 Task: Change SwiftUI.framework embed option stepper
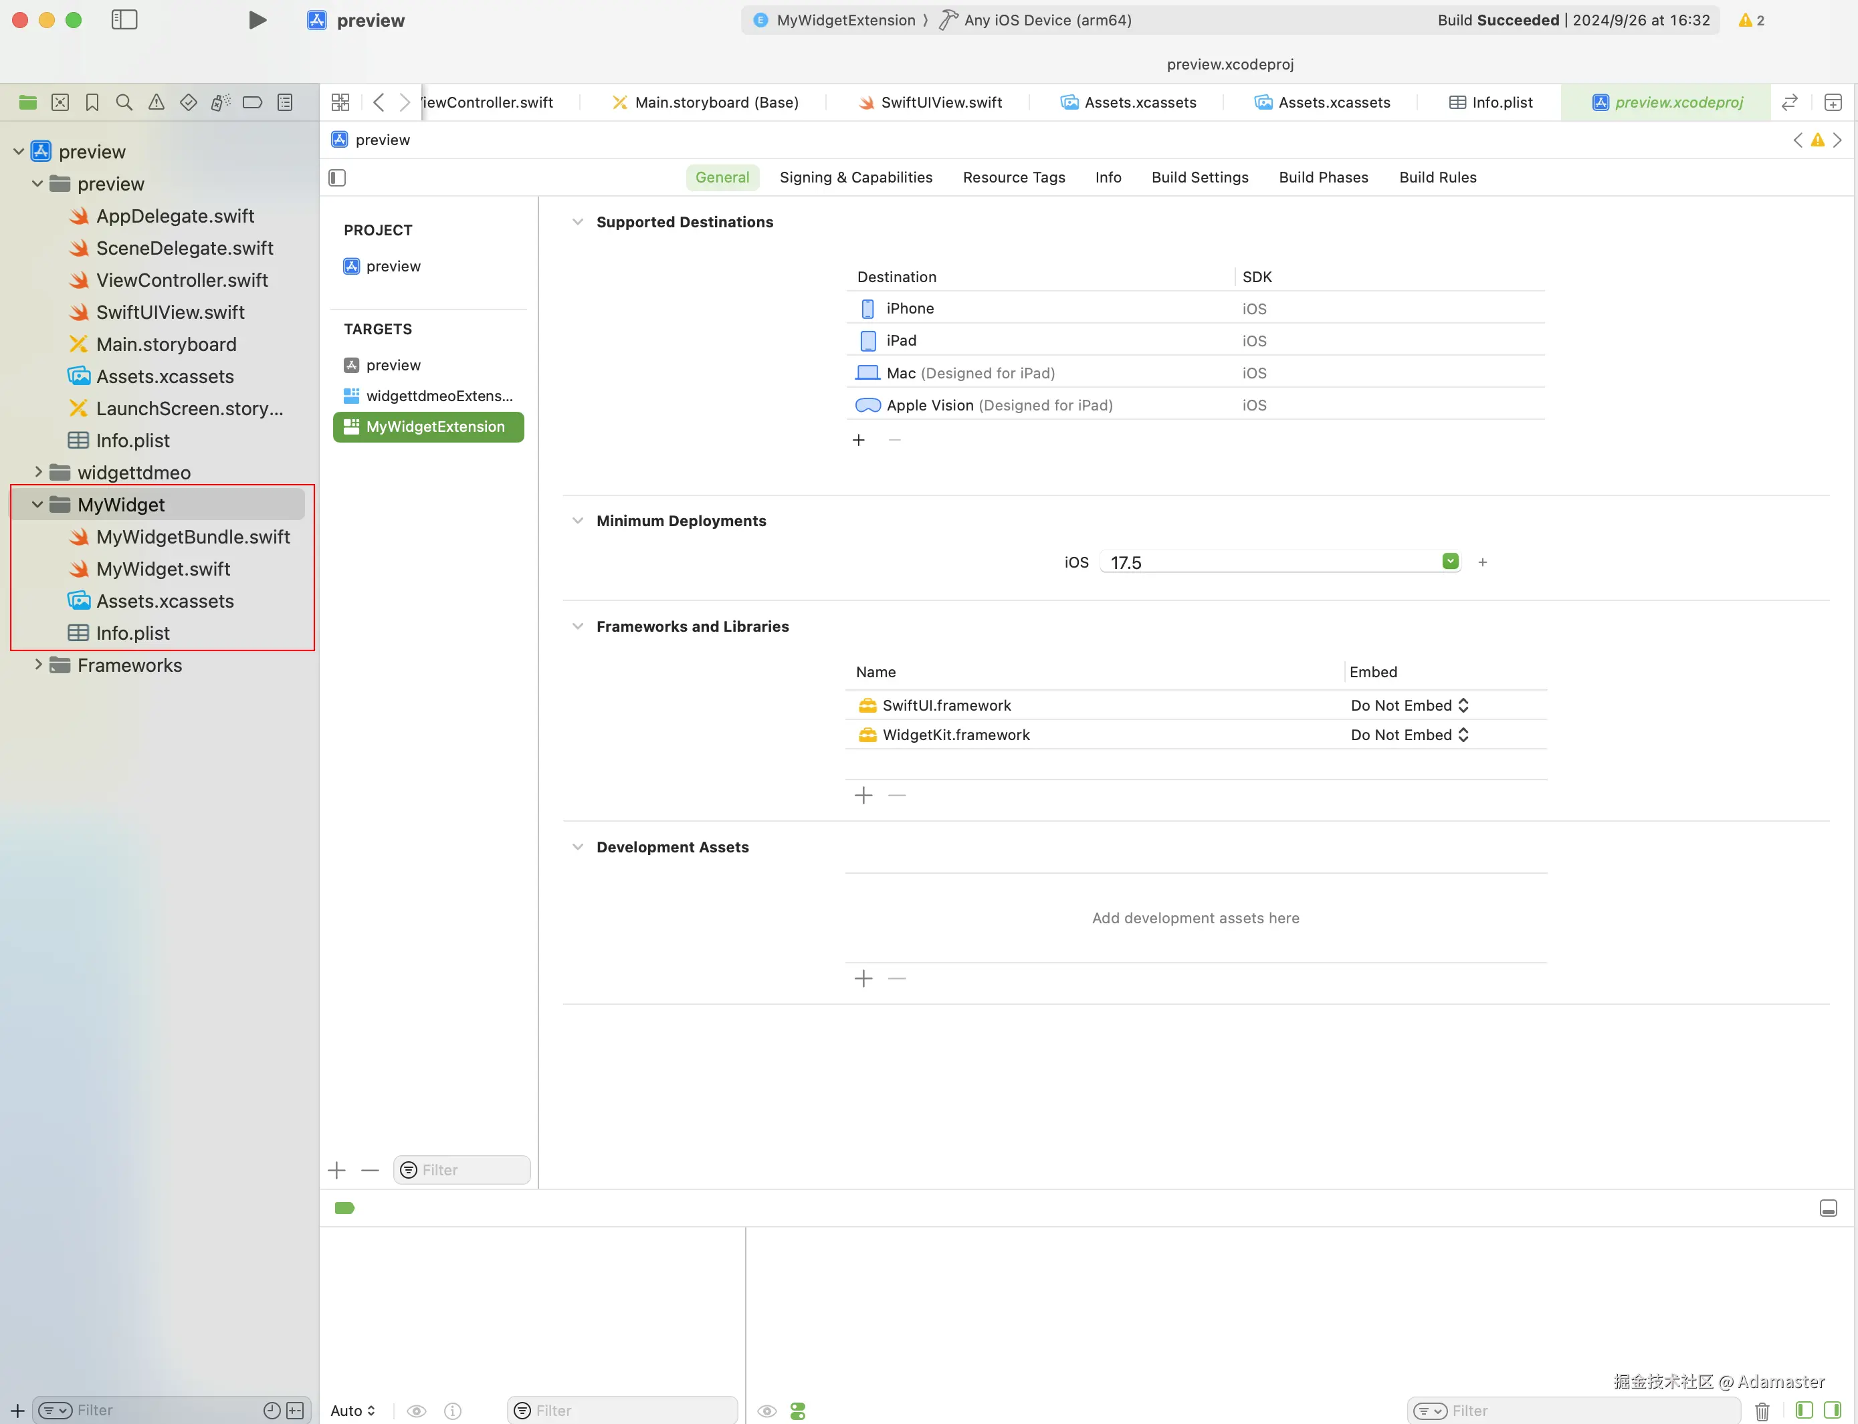coord(1463,705)
